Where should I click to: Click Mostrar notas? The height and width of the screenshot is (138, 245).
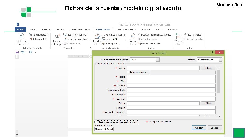(72, 43)
